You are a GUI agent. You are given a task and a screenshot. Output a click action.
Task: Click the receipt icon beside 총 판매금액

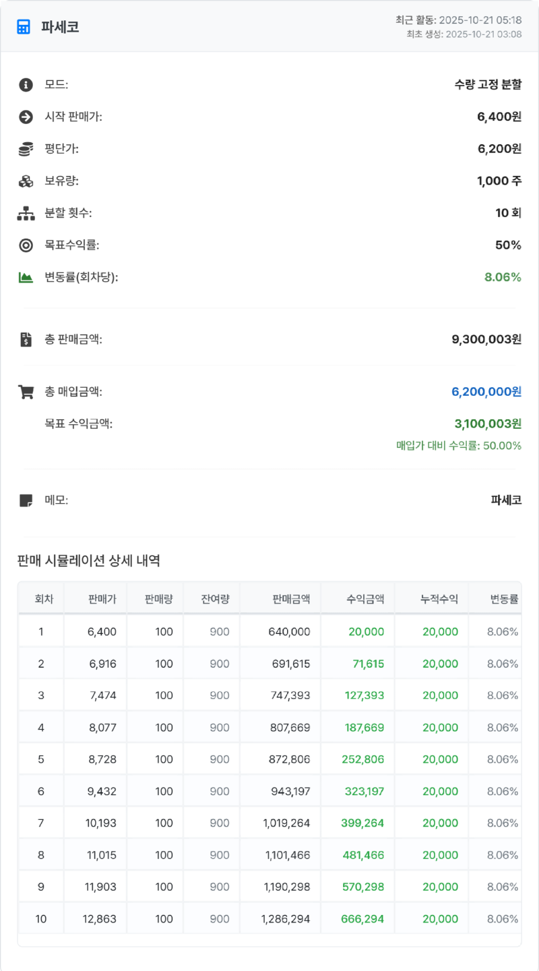[x=26, y=339]
